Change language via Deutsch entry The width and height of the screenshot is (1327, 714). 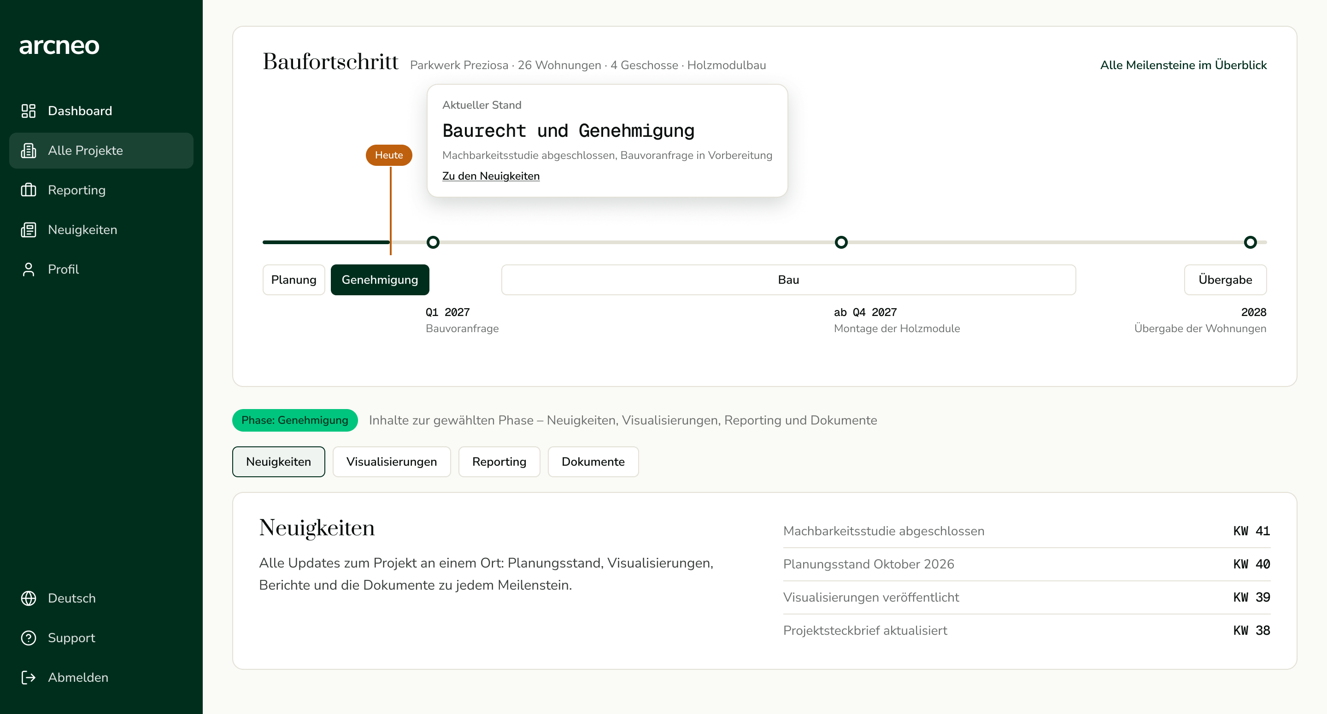pyautogui.click(x=101, y=598)
